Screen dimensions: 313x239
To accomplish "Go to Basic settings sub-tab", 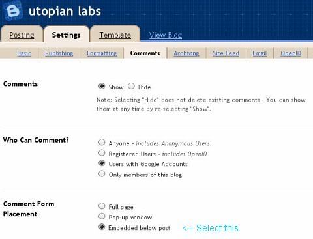I will [x=24, y=53].
